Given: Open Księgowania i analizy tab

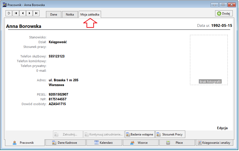Looking at the screenshot, I should click(214, 143).
